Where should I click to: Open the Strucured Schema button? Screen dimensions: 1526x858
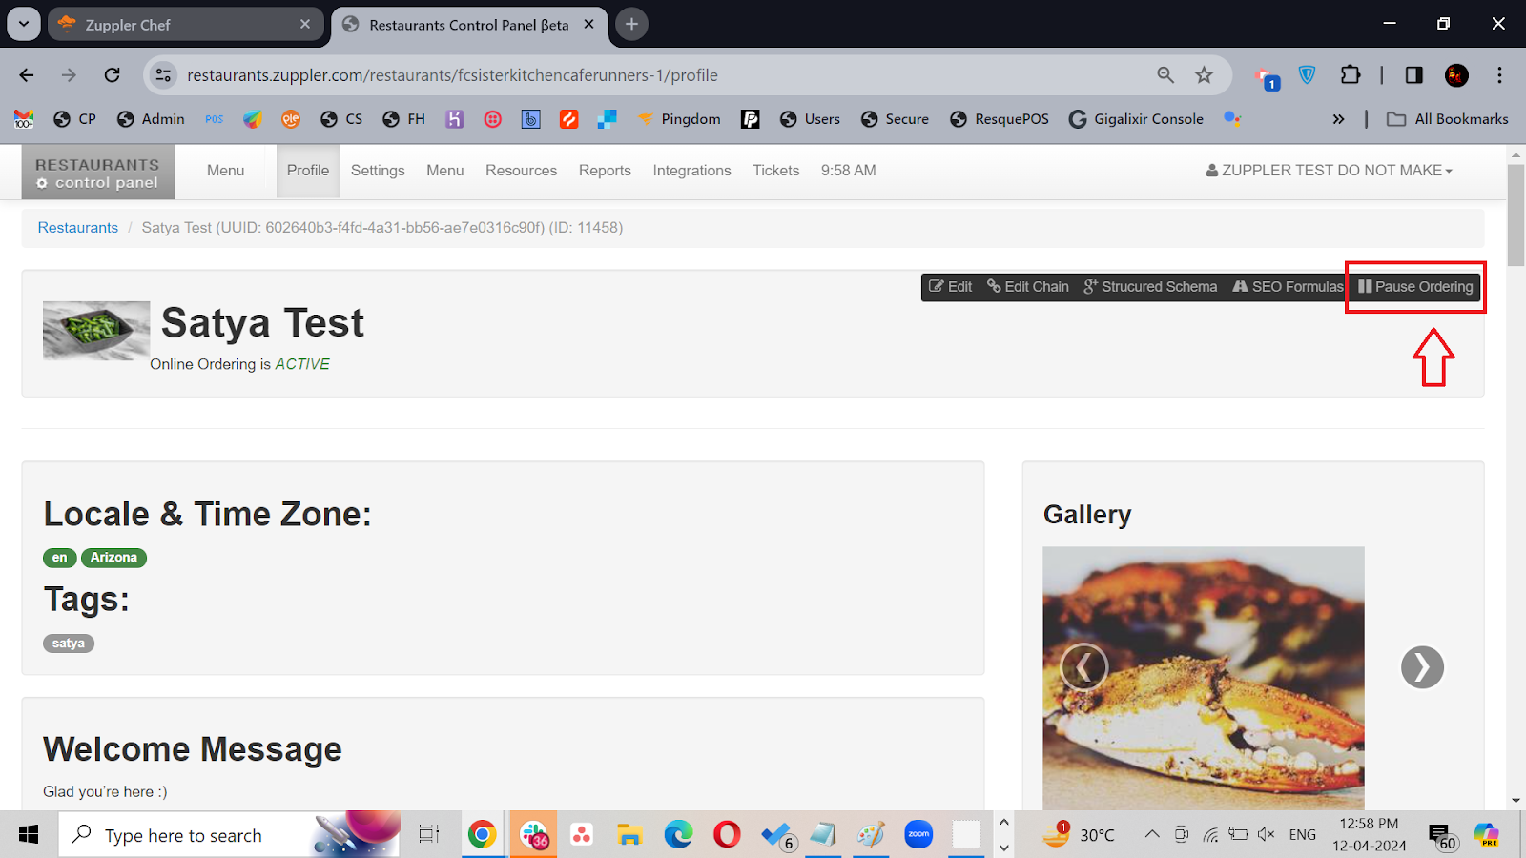click(1150, 287)
